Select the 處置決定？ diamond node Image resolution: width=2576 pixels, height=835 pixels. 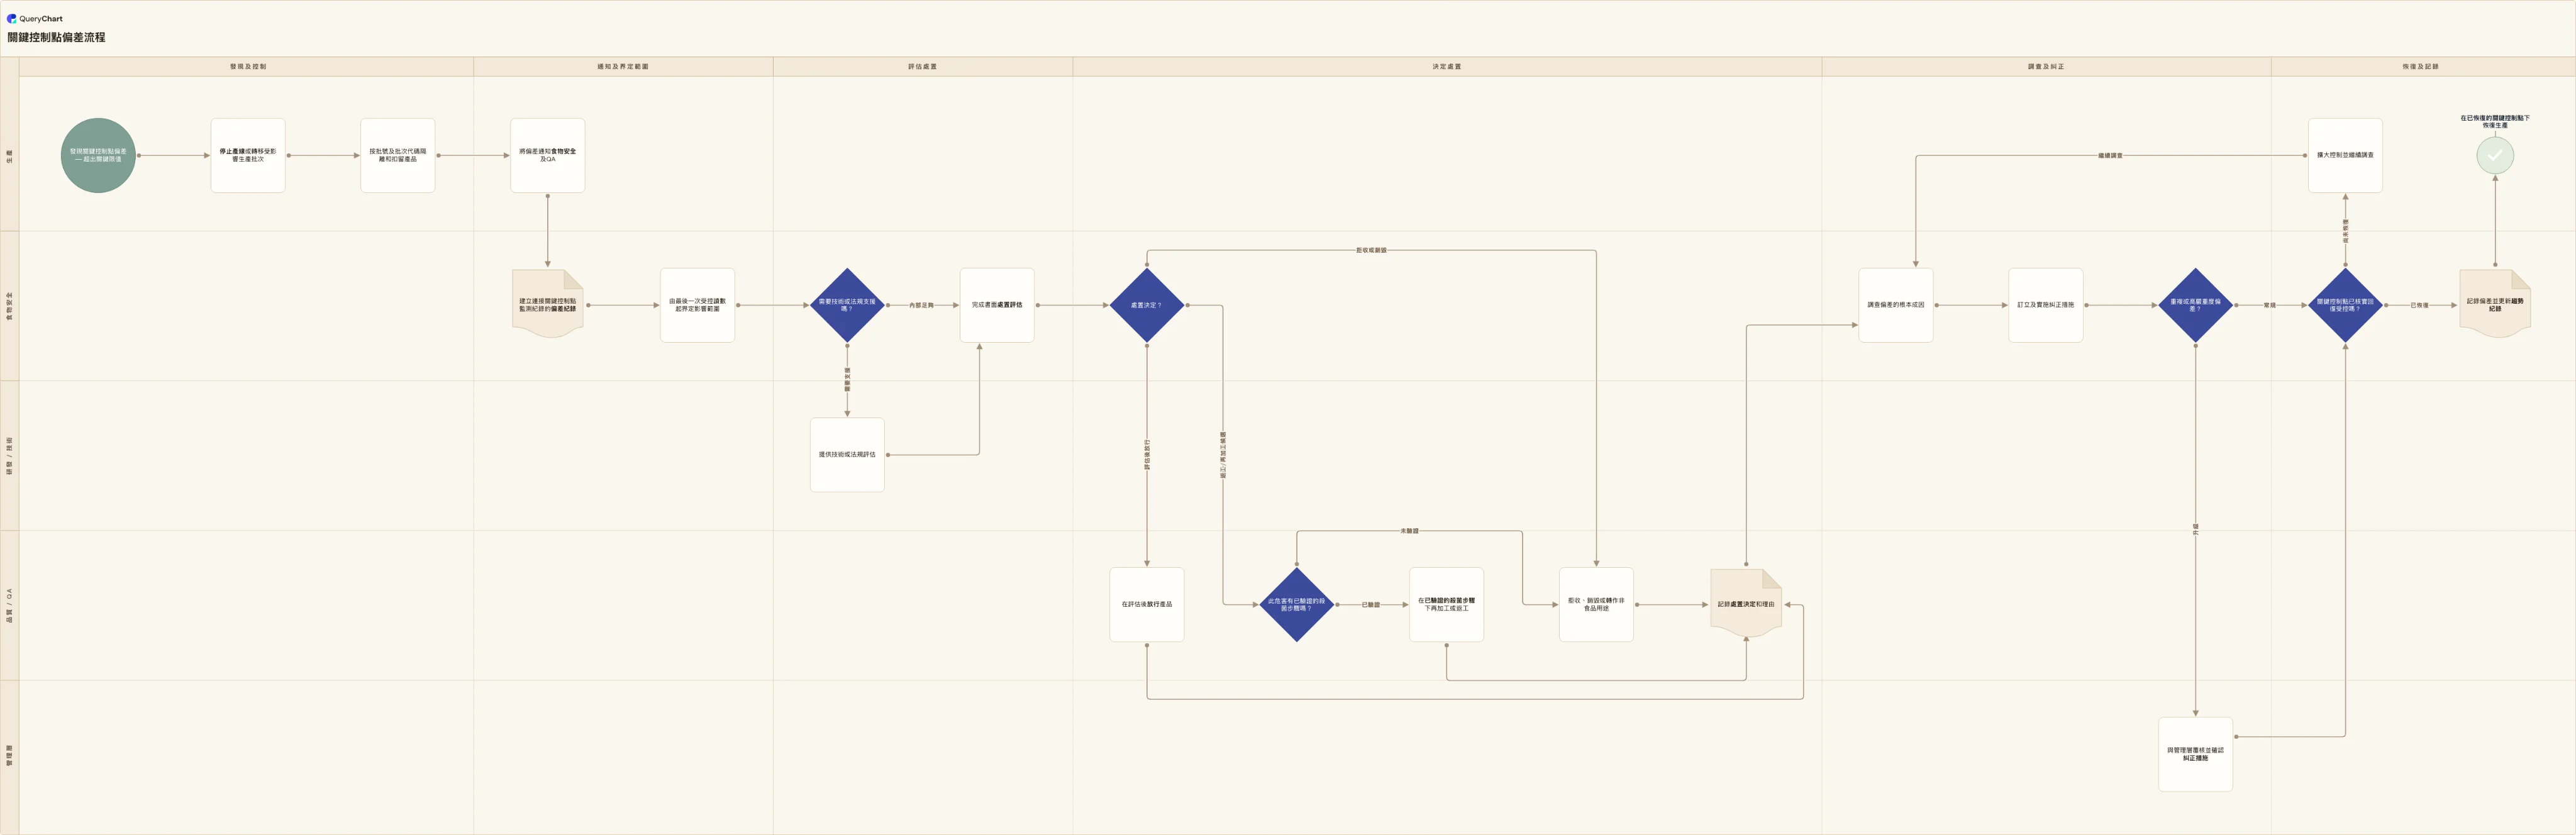pyautogui.click(x=1146, y=305)
